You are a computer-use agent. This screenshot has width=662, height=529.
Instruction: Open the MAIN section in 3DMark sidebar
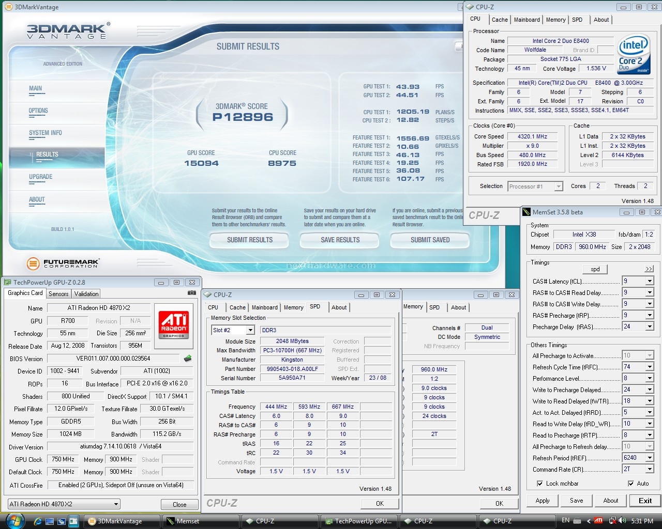point(36,88)
